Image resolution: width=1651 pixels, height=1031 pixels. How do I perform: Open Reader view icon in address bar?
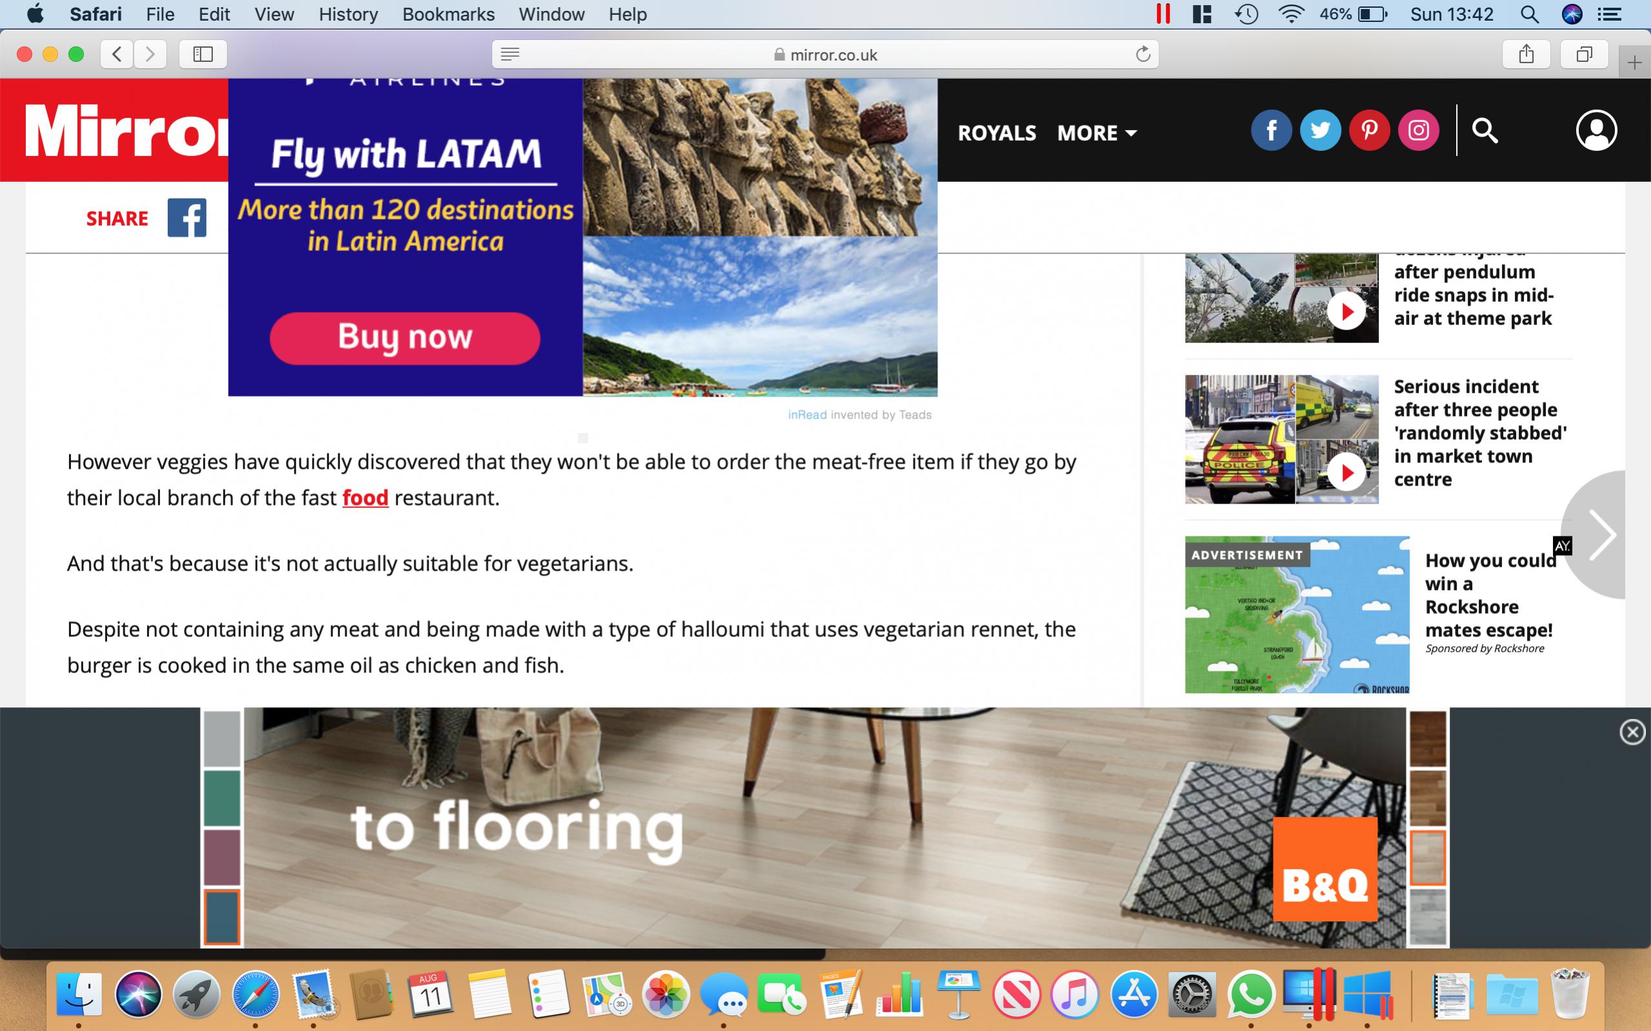click(510, 54)
